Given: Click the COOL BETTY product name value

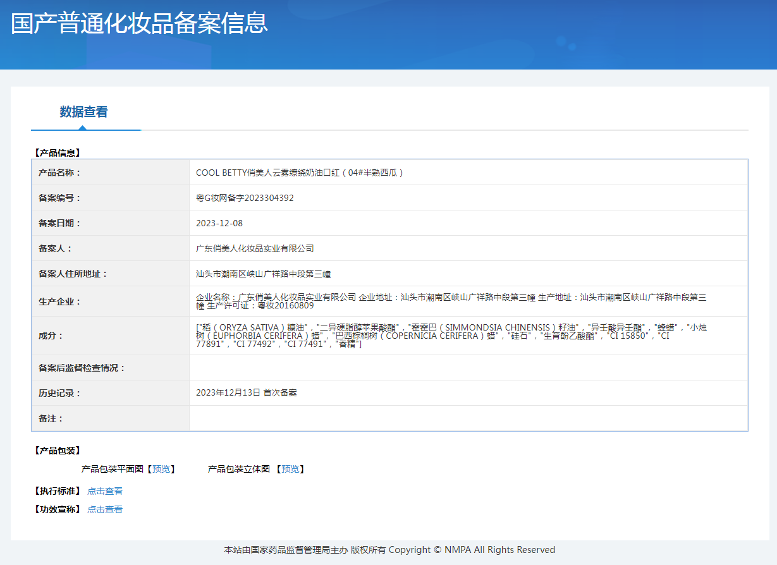Looking at the screenshot, I should point(300,173).
